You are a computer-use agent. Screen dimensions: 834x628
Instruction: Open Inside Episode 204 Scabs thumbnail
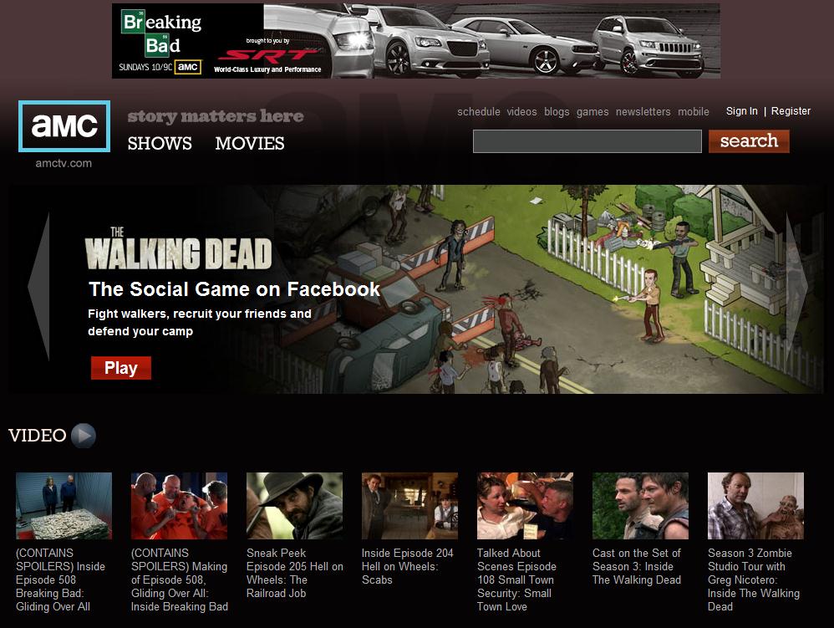(x=409, y=506)
